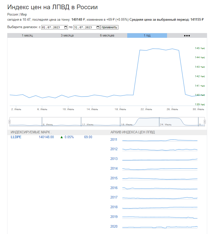
Task: Select the 3 месяца range tab
Action: coord(67,36)
